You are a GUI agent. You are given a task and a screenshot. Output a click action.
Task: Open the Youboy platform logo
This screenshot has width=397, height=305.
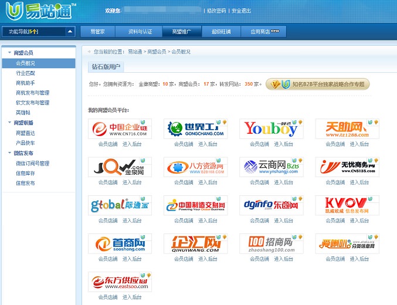click(271, 128)
